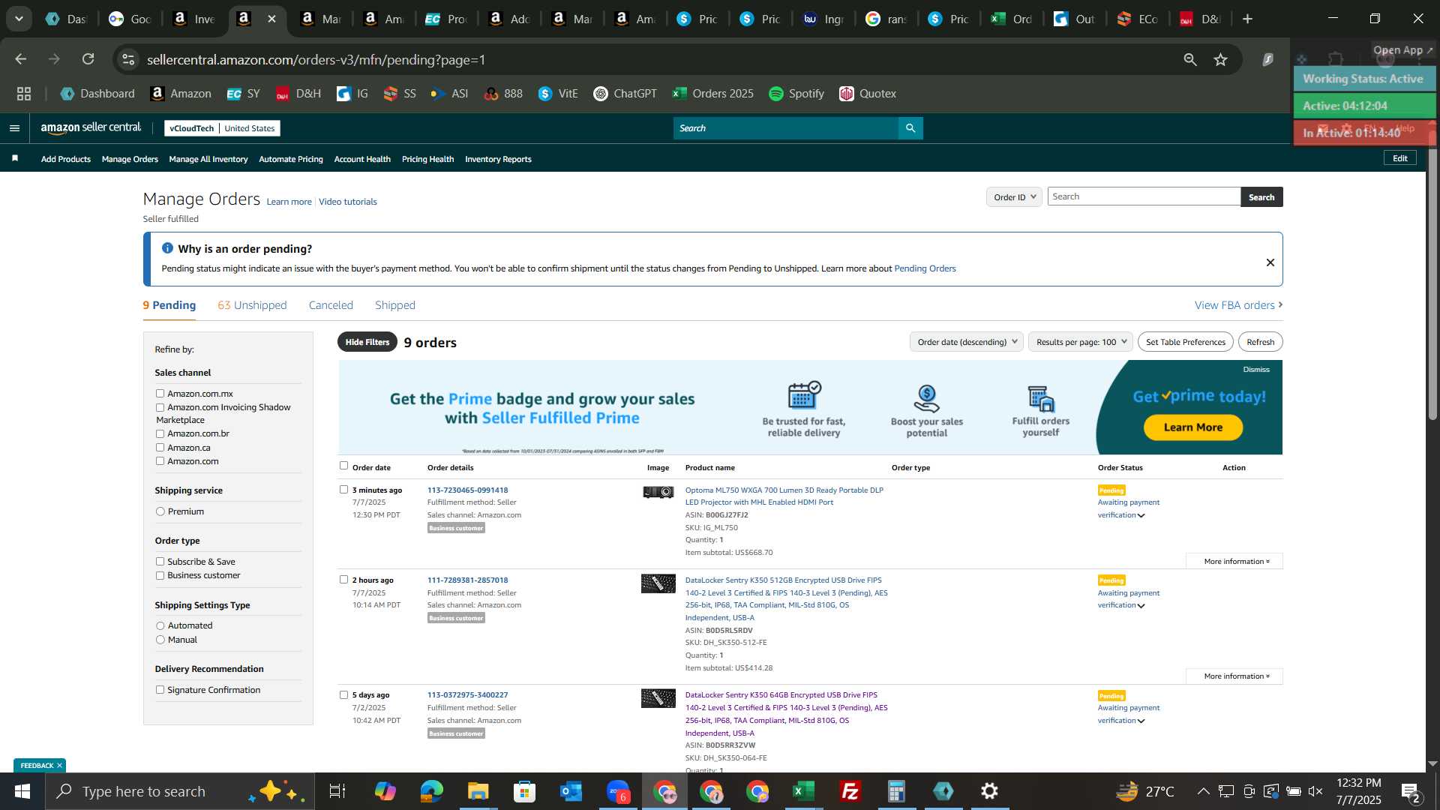The height and width of the screenshot is (810, 1440).
Task: Open the Seller Central hamburger menu
Action: (14, 128)
